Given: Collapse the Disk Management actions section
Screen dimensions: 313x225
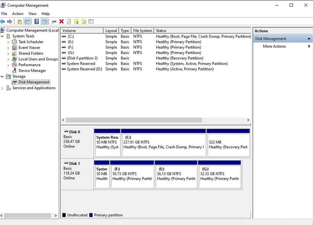Looking at the screenshot, I should pyautogui.click(x=309, y=39).
